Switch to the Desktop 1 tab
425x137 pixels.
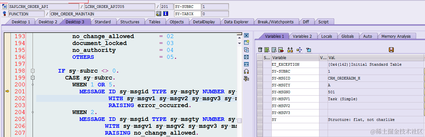21,22
